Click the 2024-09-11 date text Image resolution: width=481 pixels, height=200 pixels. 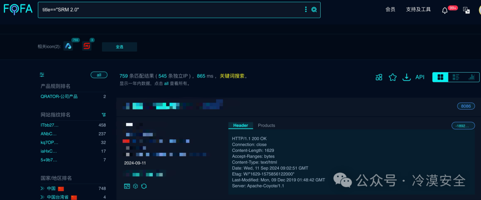tap(135, 163)
